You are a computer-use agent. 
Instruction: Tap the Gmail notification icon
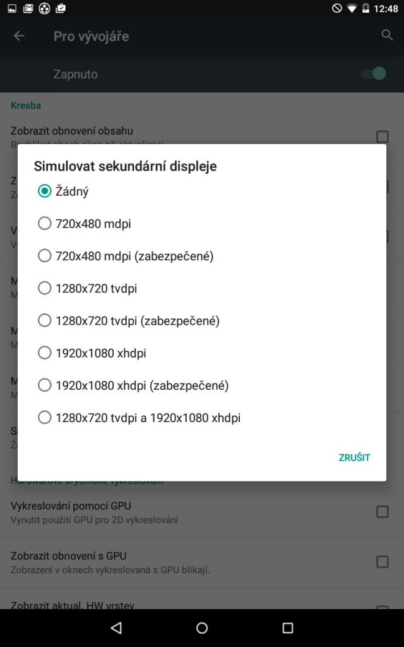[x=28, y=8]
